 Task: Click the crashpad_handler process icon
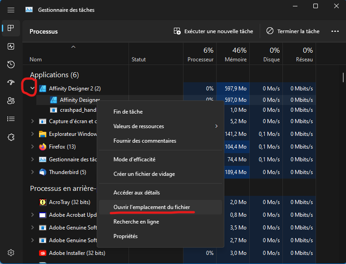click(x=54, y=110)
